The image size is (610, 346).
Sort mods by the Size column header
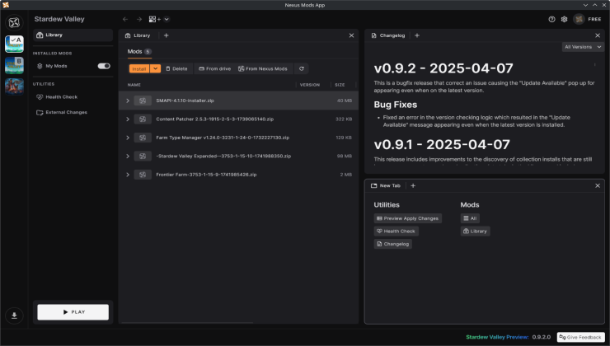point(339,85)
